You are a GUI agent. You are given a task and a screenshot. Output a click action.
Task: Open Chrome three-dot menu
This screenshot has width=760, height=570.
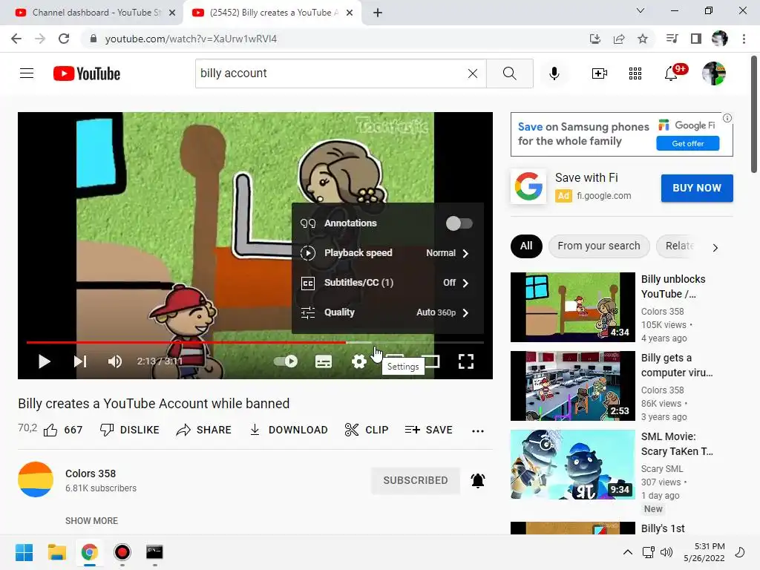(744, 39)
